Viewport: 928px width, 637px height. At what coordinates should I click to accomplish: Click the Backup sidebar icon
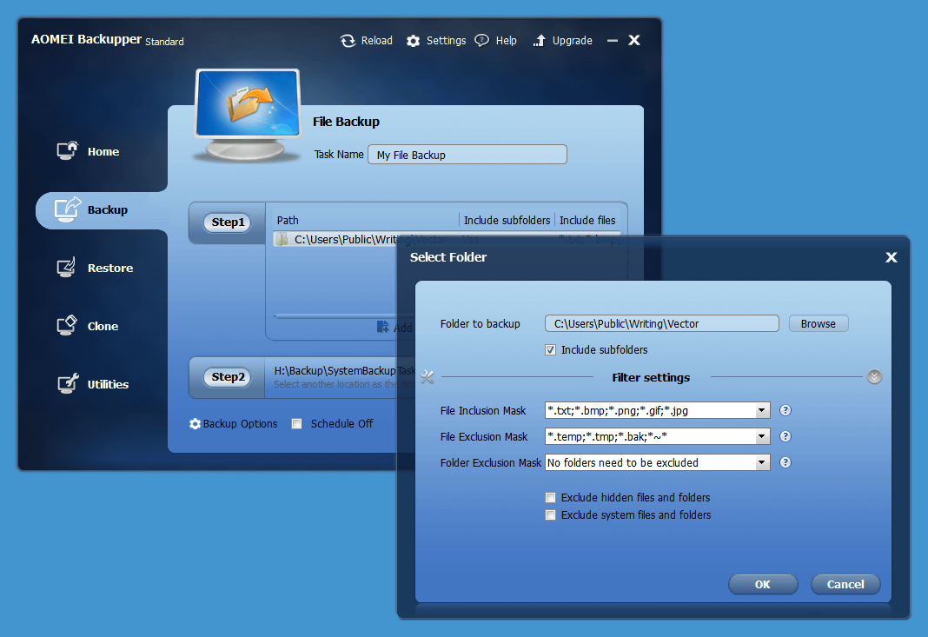[x=67, y=209]
